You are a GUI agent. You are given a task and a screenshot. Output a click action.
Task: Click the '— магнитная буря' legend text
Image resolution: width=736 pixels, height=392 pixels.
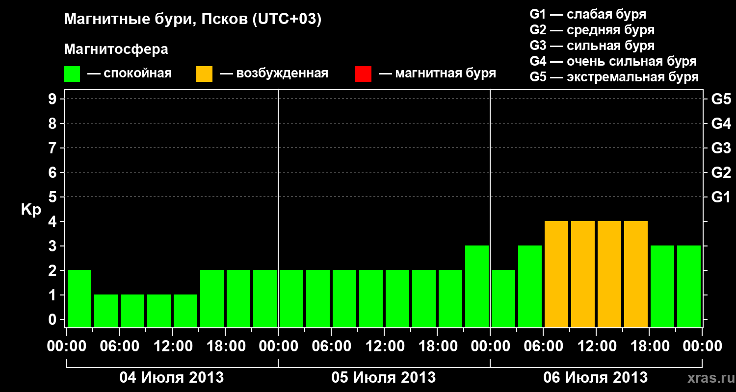pyautogui.click(x=437, y=73)
